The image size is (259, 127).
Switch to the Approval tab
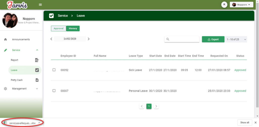tap(58, 29)
